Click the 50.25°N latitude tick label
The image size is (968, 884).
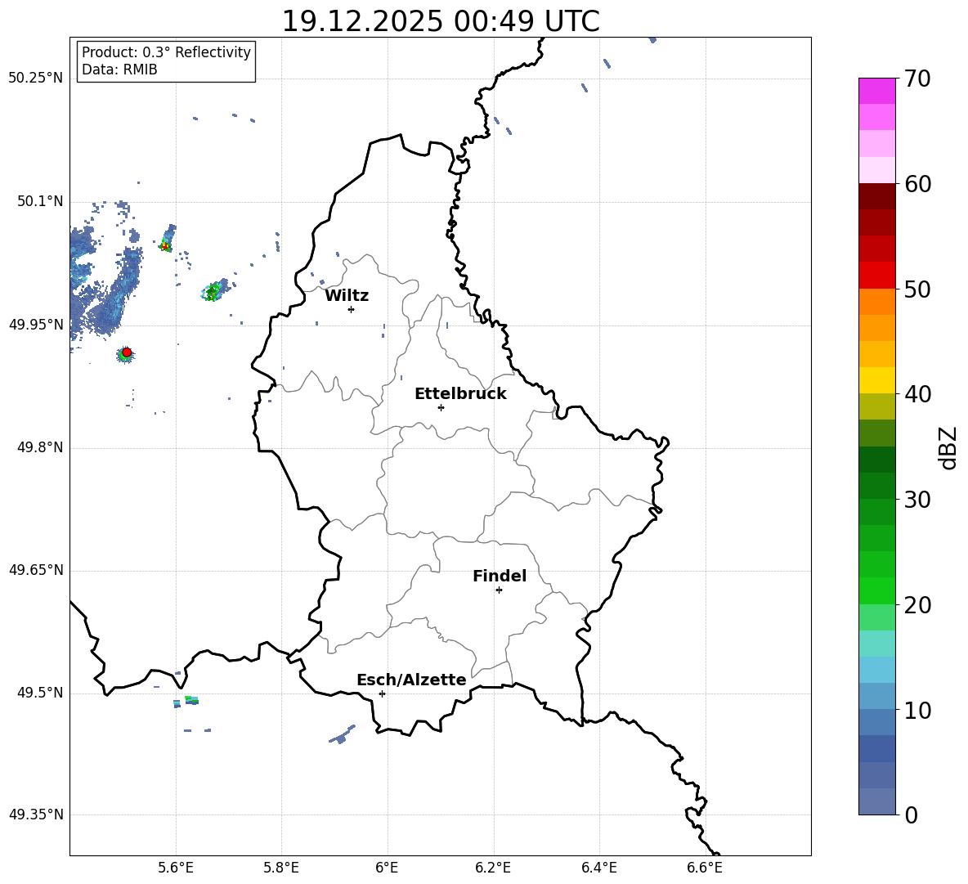pyautogui.click(x=36, y=79)
